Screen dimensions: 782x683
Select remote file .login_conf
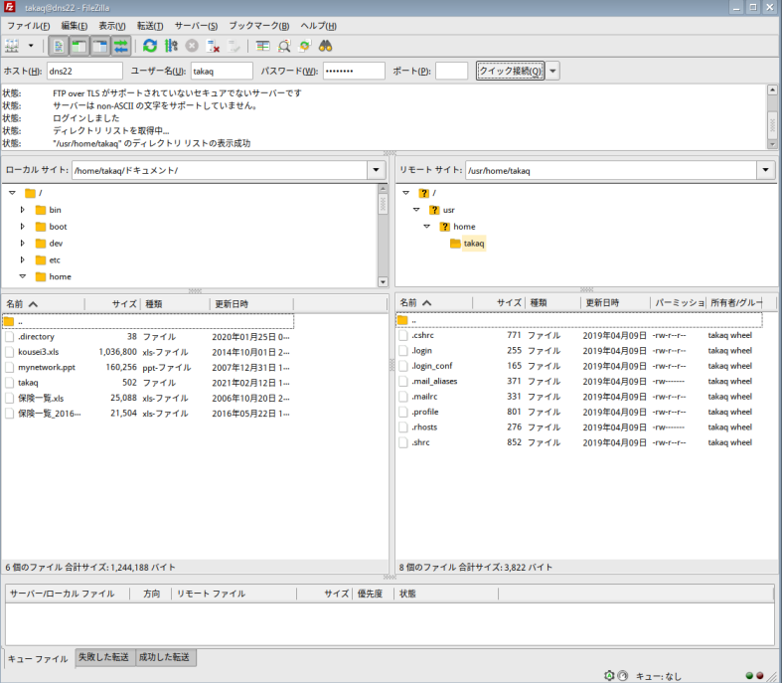[x=579, y=366]
